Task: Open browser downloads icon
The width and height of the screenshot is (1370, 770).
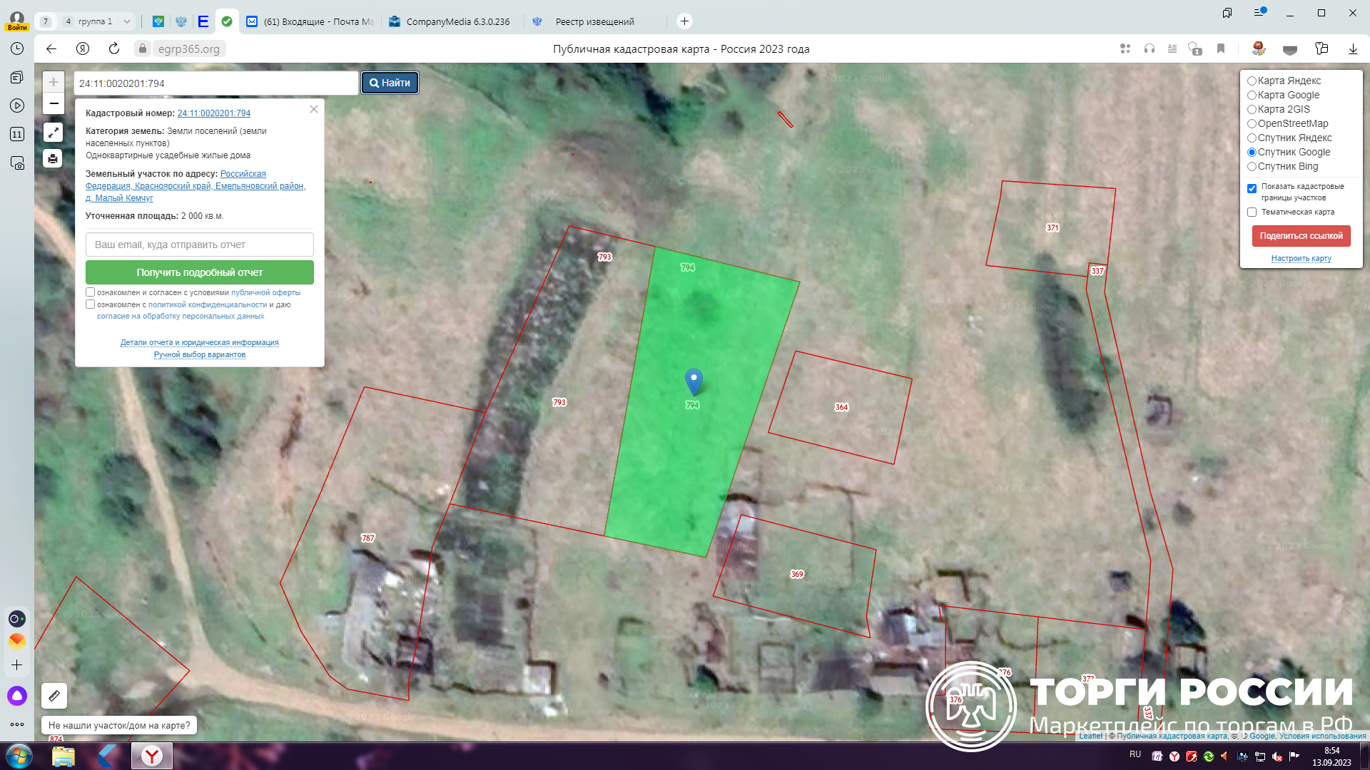Action: tap(1353, 48)
